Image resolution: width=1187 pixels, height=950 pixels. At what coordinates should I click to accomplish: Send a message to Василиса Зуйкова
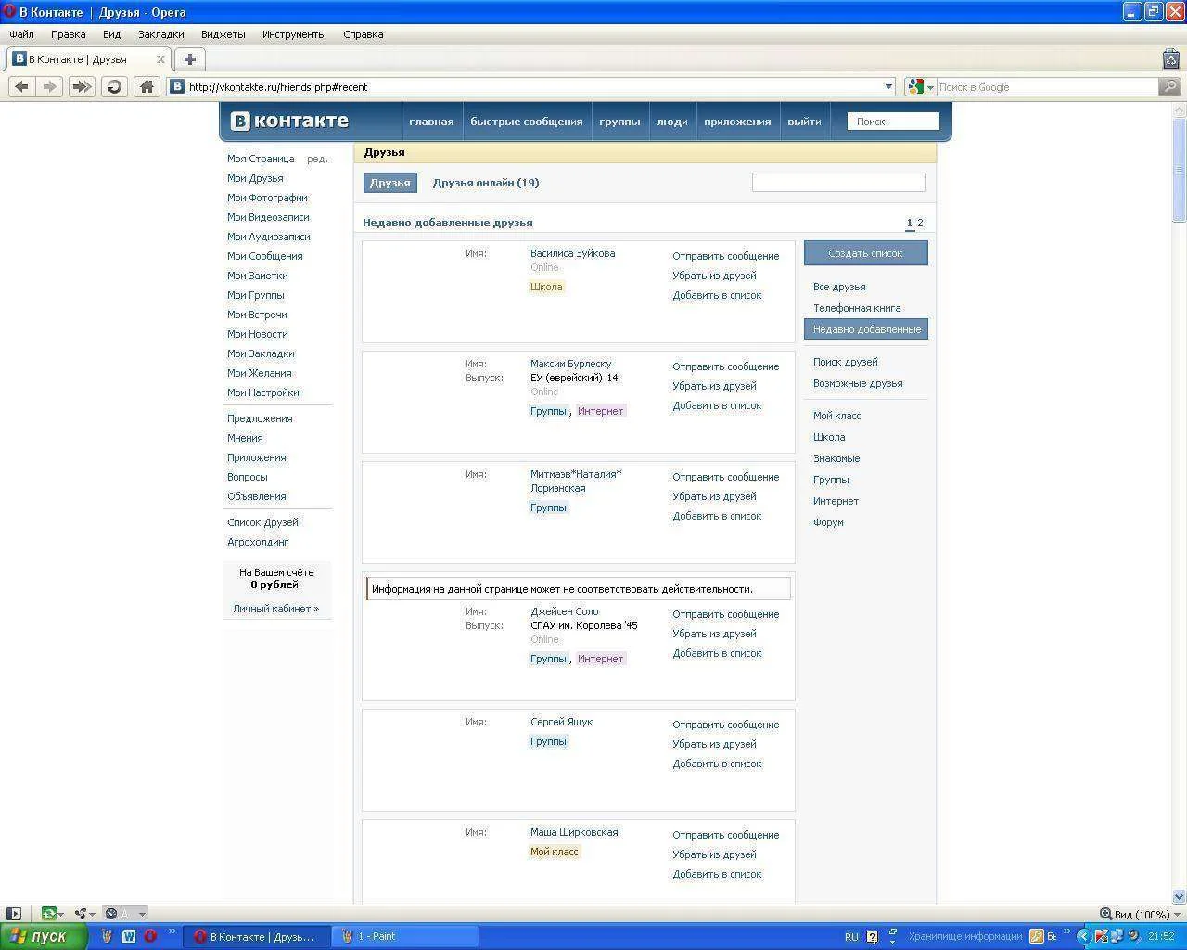(x=726, y=256)
